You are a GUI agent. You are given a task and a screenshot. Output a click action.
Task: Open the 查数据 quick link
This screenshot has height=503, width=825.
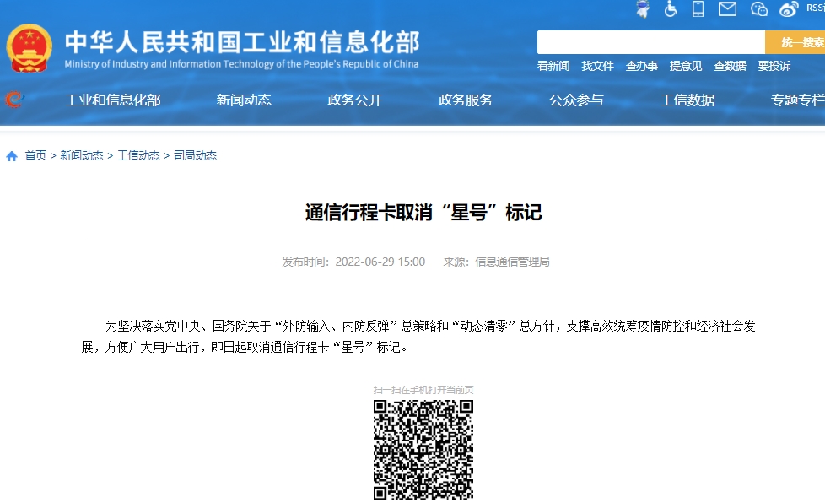[730, 66]
